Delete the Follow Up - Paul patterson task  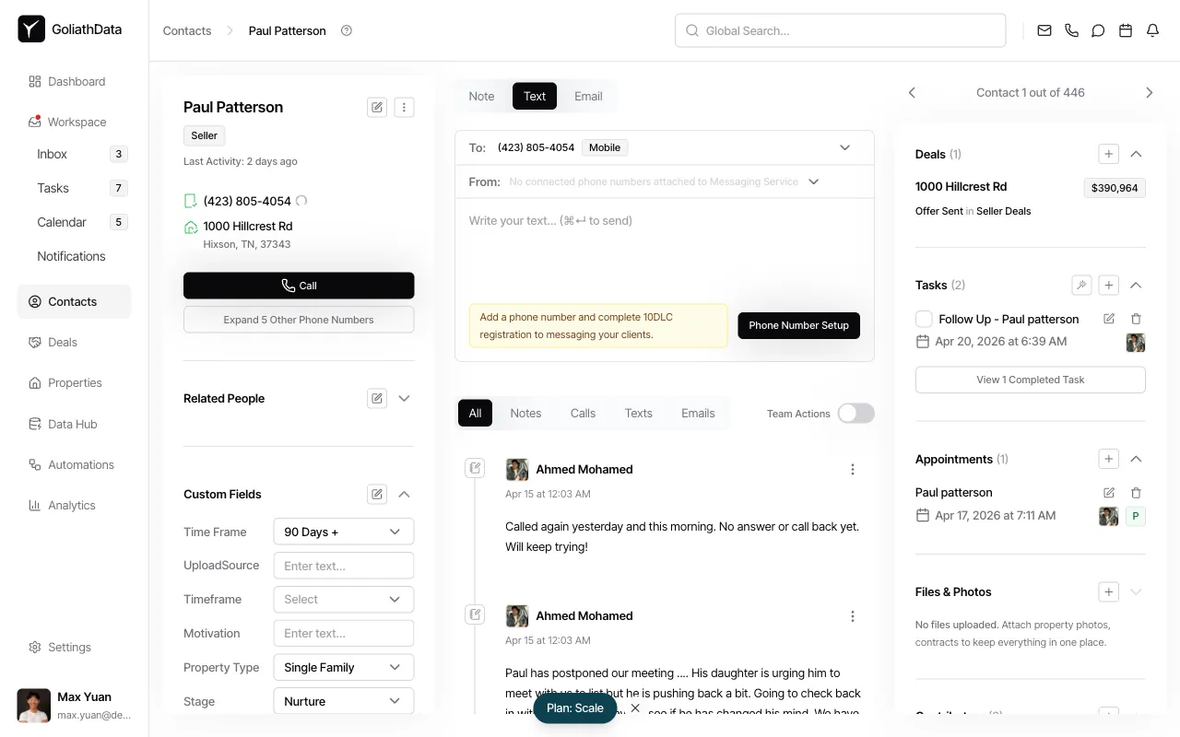[1136, 319]
